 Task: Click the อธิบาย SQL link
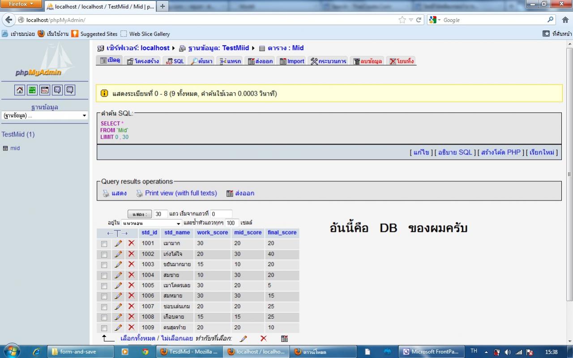pyautogui.click(x=455, y=152)
